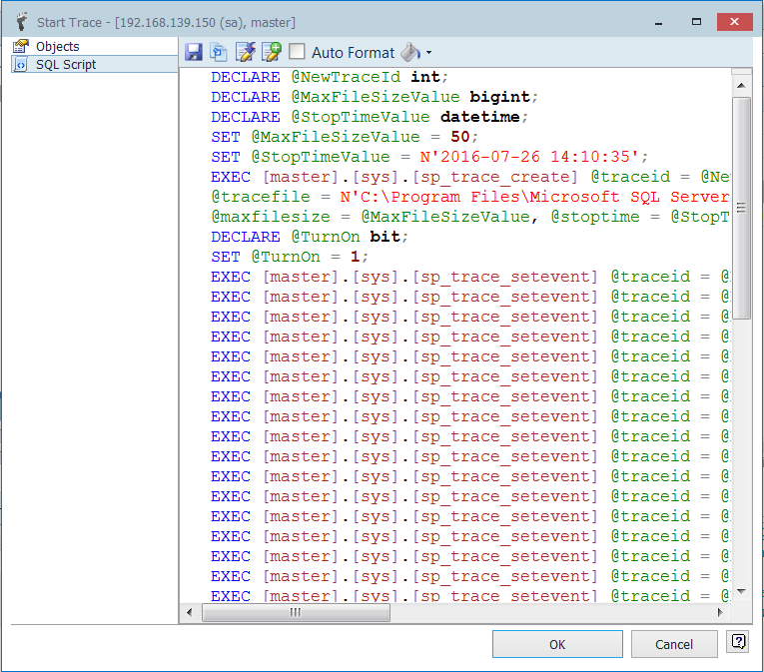Screen dimensions: 764x672
Task: Click the DECLARE @NewTraceId line in script
Action: pos(330,77)
